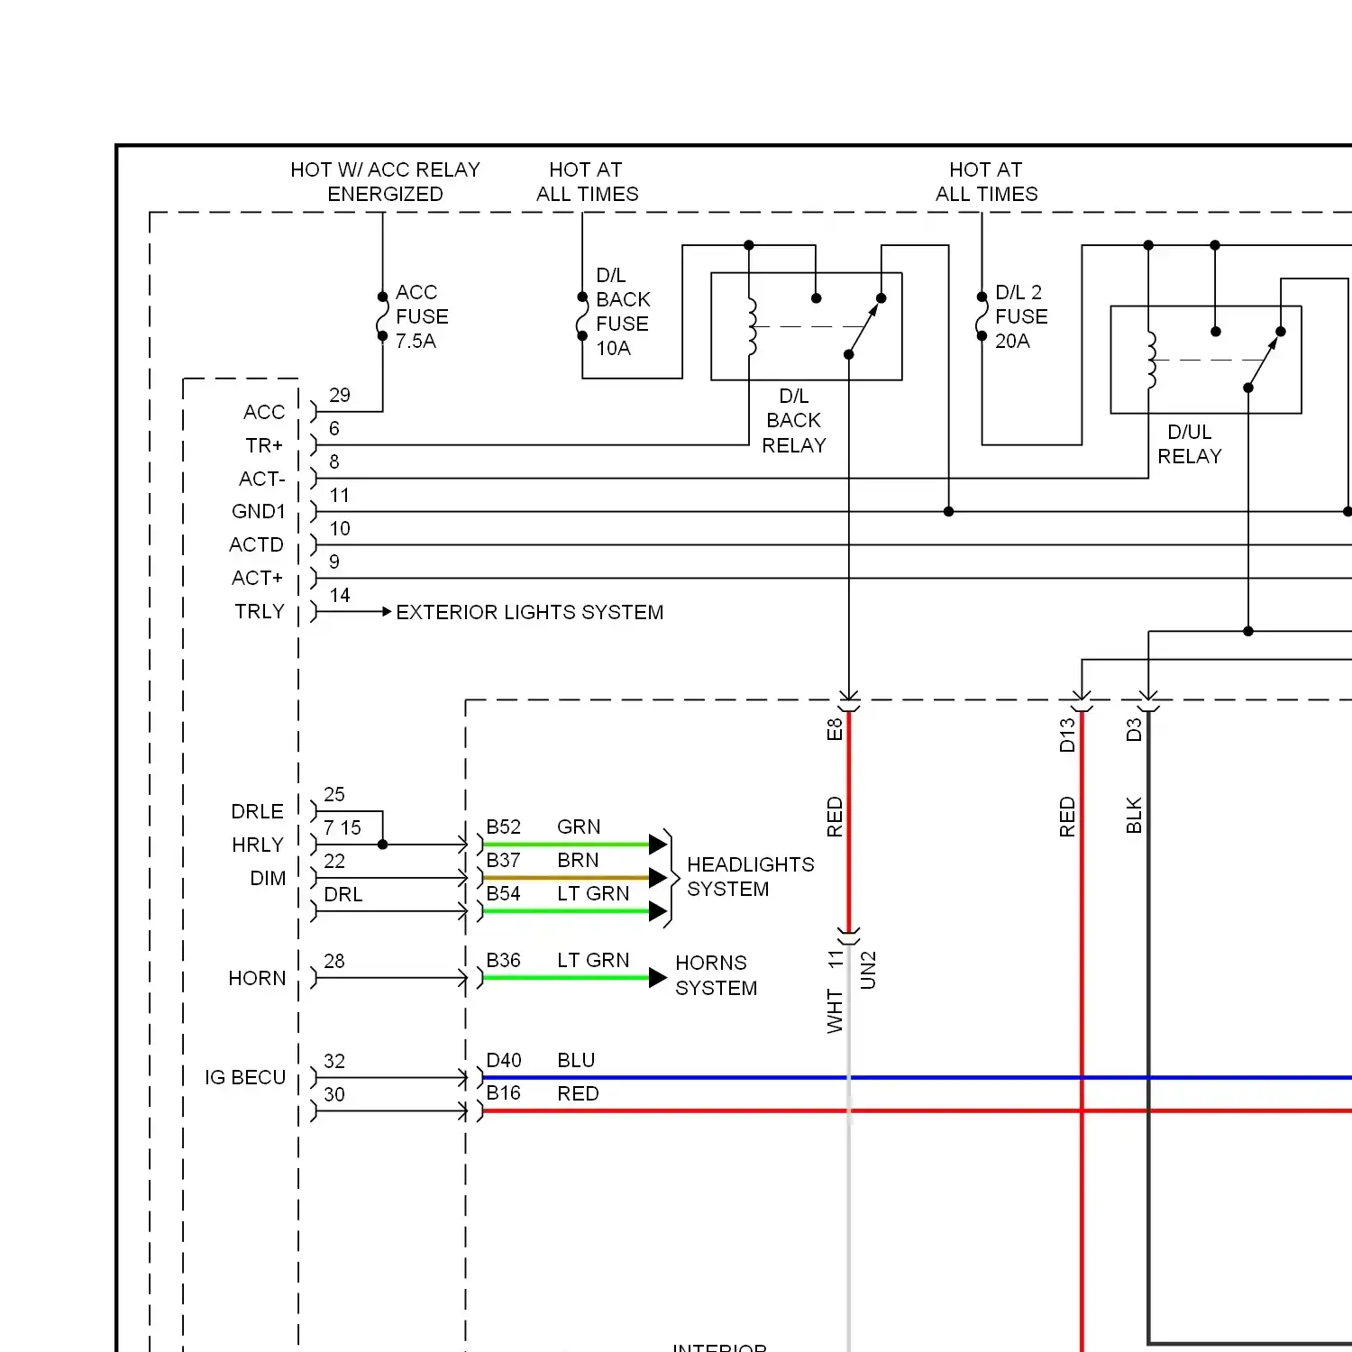The image size is (1352, 1352).
Task: Click connector label D40 BLU
Action: click(x=540, y=1060)
